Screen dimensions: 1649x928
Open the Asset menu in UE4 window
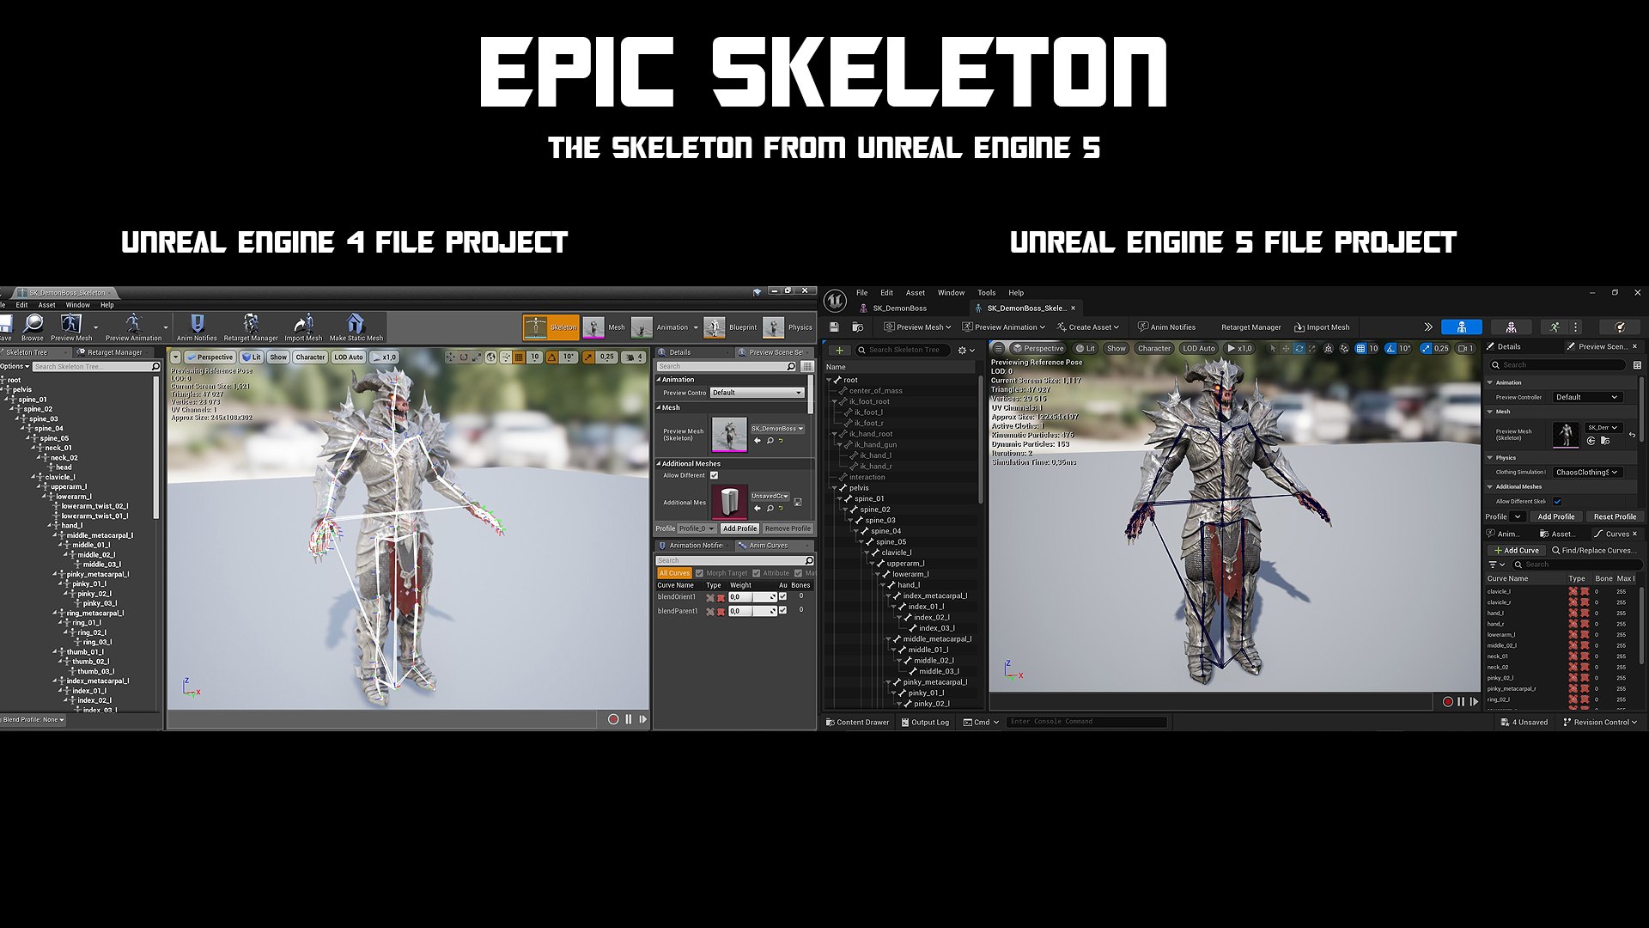coord(46,305)
